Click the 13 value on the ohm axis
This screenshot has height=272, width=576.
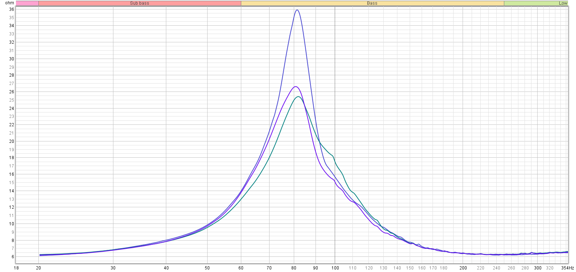pyautogui.click(x=12, y=199)
